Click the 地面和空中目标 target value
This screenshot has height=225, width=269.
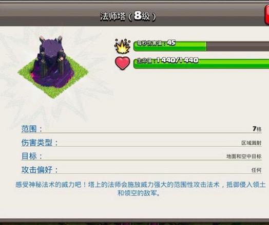point(244,156)
